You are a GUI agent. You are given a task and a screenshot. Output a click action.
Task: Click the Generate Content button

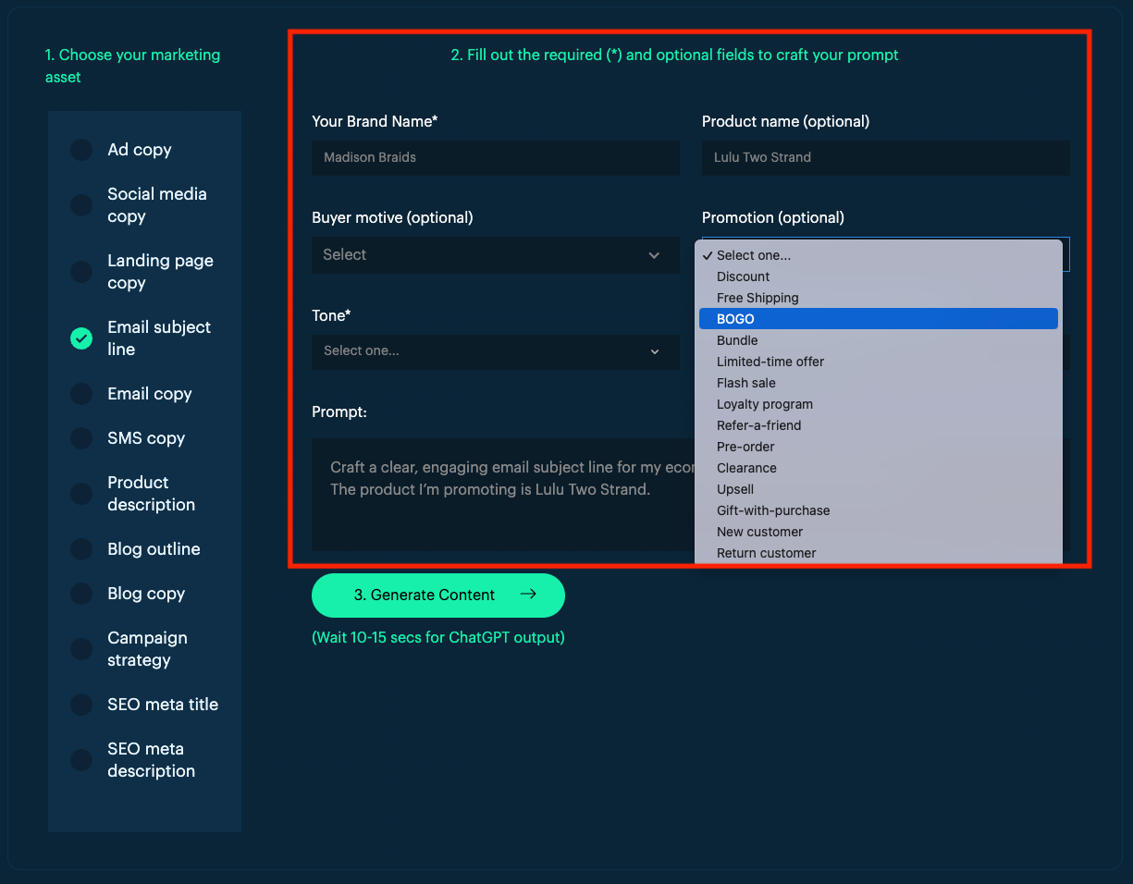point(437,595)
